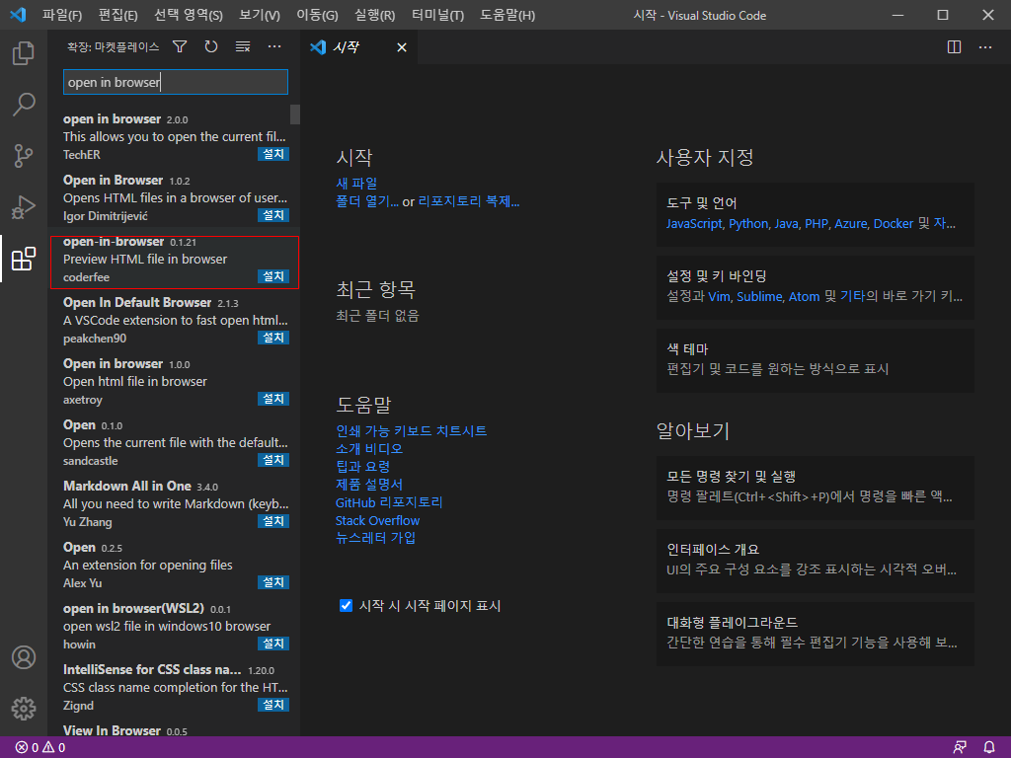Close the 시작 welcome tab
Viewport: 1011px width, 758px height.
point(402,47)
